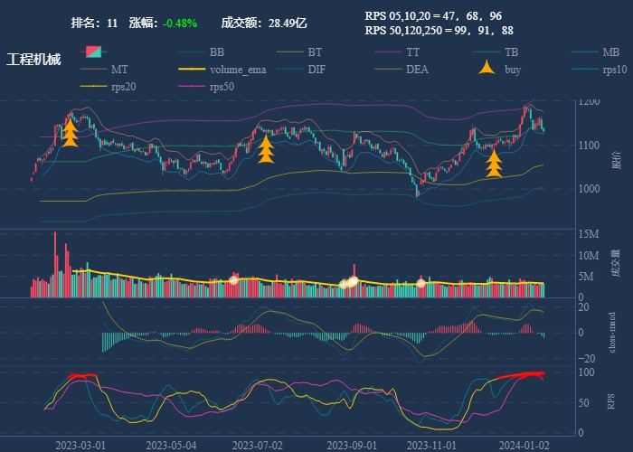Click the 2023-05-04 date label
The height and width of the screenshot is (452, 633).
171,445
